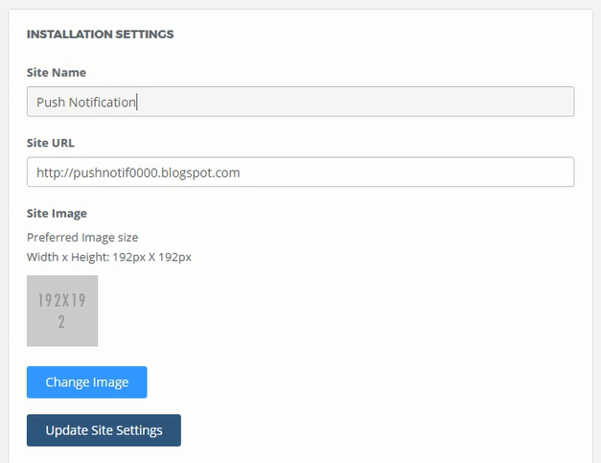
Task: Click the Site Image label
Action: tap(57, 213)
